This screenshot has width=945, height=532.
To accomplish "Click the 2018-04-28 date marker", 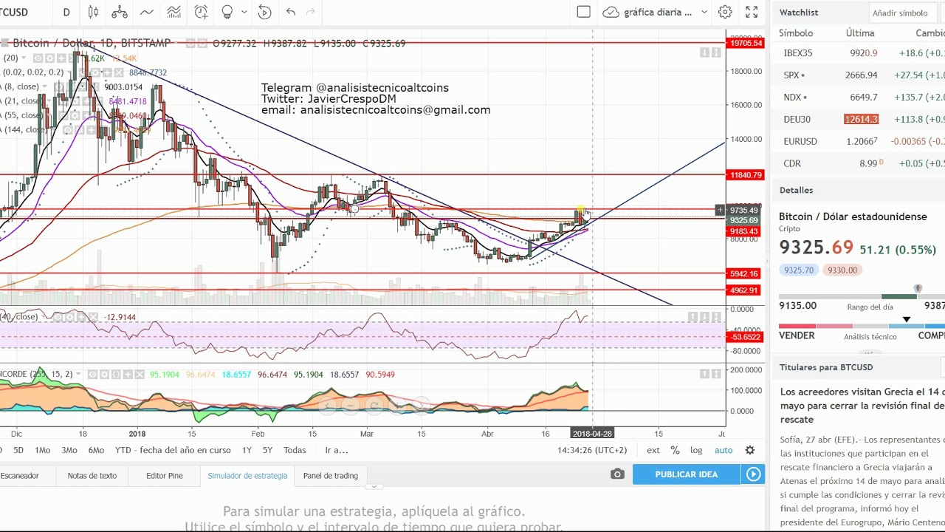I will (593, 434).
